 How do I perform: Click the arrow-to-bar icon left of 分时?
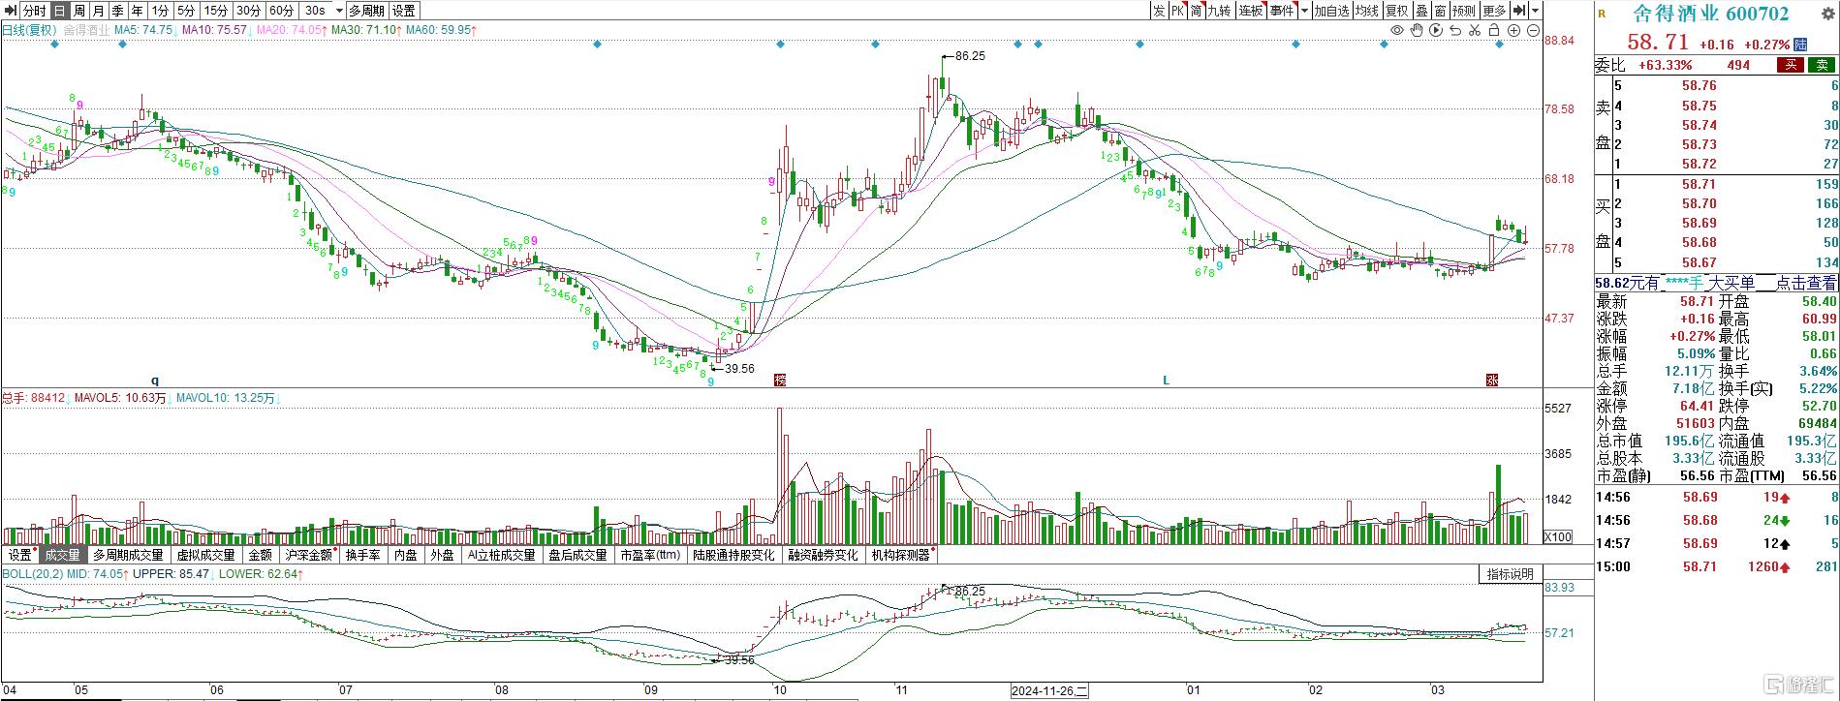[x=10, y=11]
